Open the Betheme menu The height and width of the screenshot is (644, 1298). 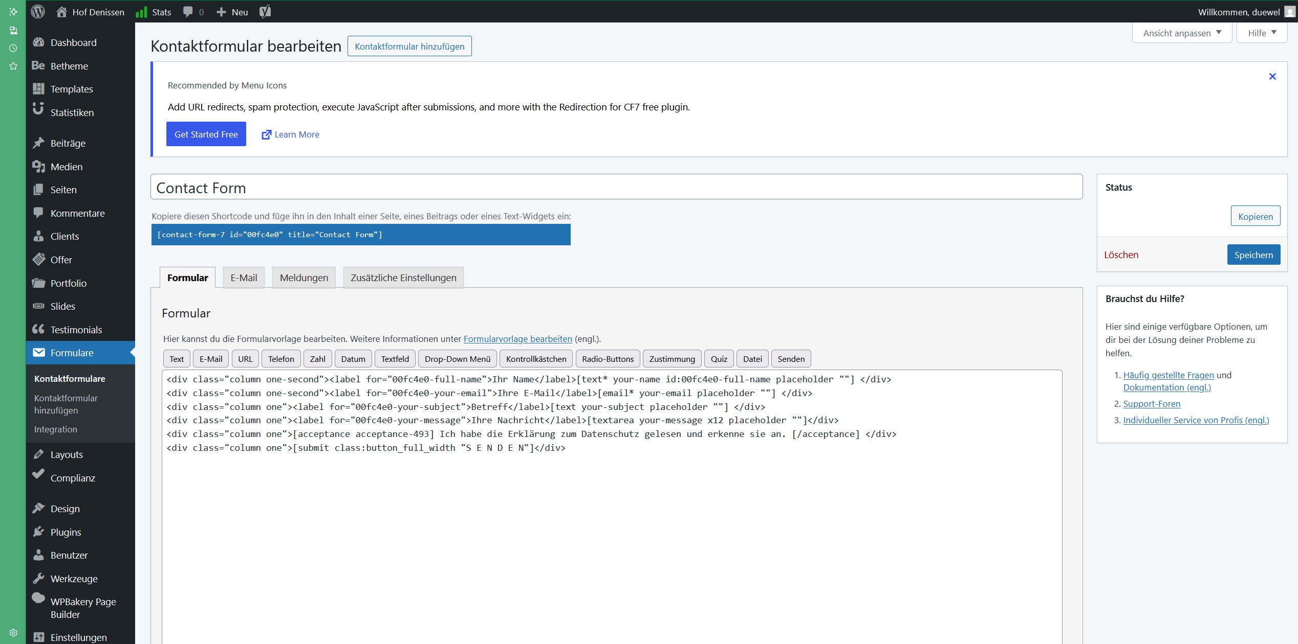click(x=69, y=66)
